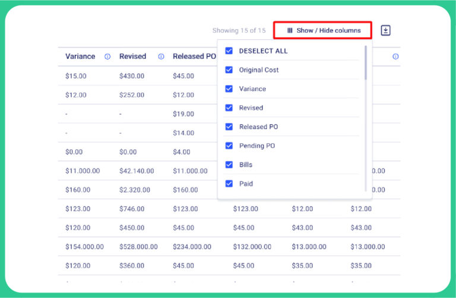Screen dimensions: 456x298
Task: Toggle the Paid column checkbox
Action: coord(229,184)
